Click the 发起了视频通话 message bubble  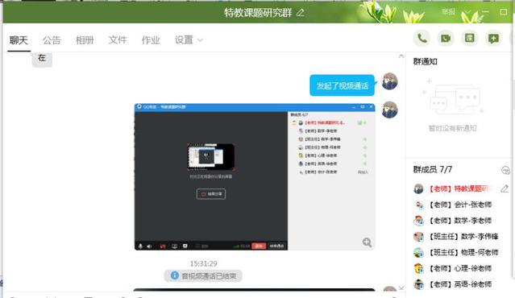pos(342,85)
